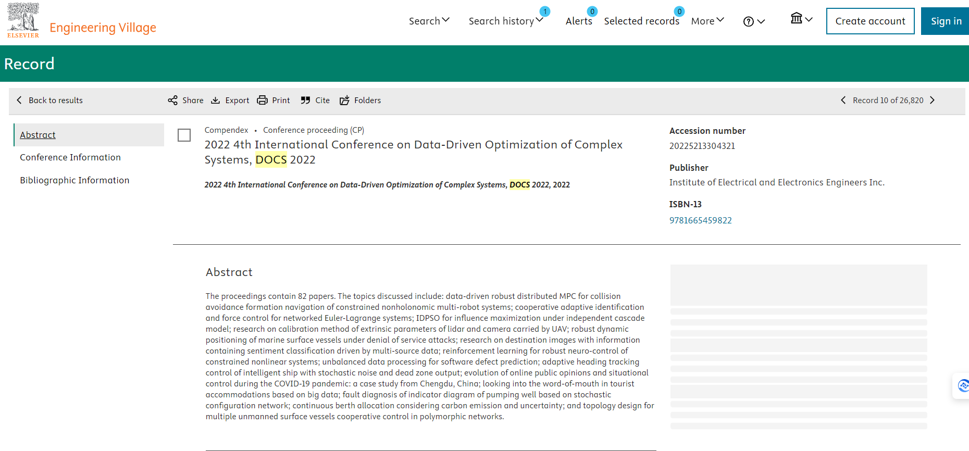Expand the Search dropdown menu
The image size is (969, 451).
[x=429, y=21]
